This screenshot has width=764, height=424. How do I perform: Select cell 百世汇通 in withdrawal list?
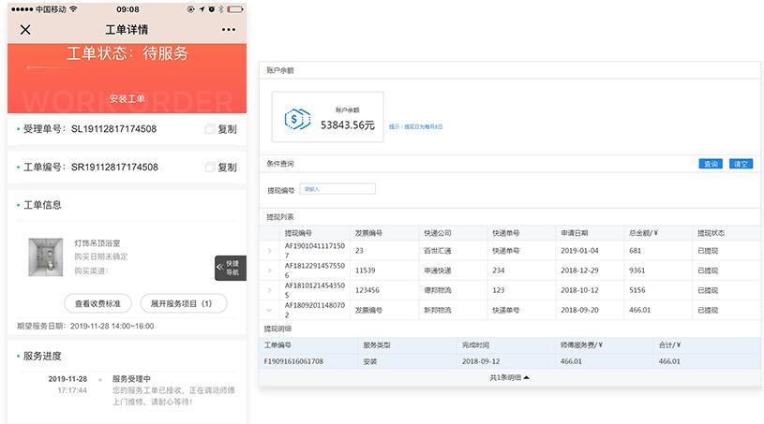[438, 251]
